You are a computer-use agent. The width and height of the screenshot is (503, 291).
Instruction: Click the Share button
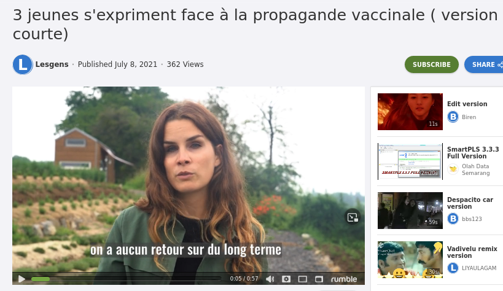485,64
